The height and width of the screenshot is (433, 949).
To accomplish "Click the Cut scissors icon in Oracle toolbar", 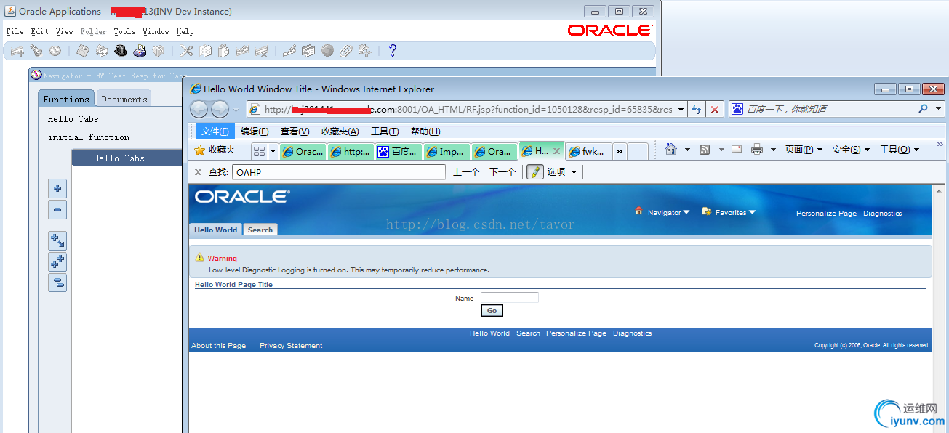I will pyautogui.click(x=186, y=51).
